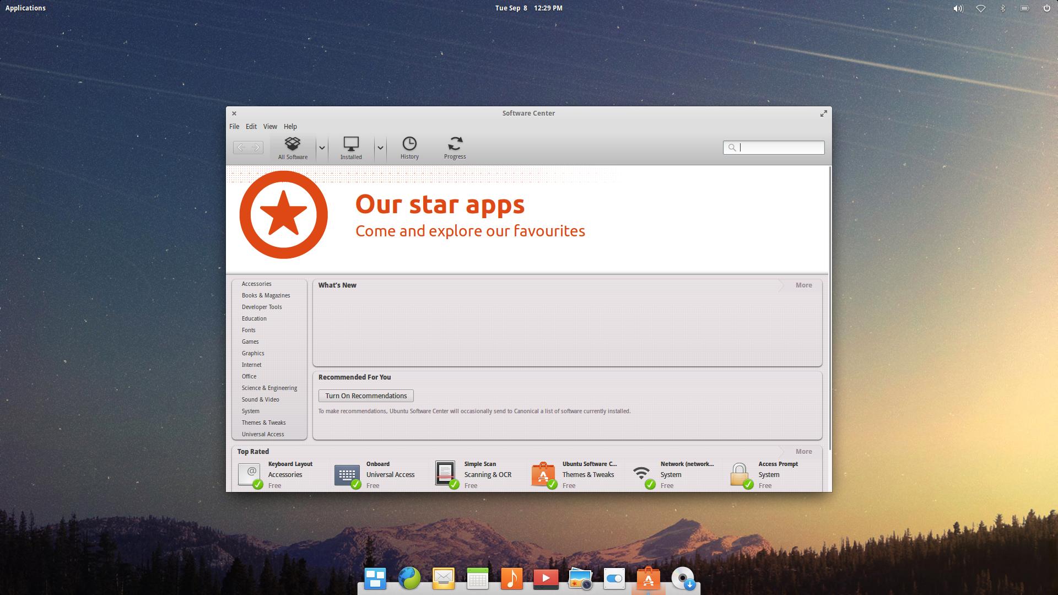Maximize the Software Center window

tap(823, 113)
